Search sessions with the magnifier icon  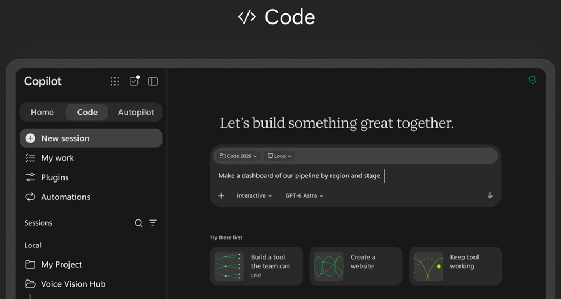click(139, 223)
